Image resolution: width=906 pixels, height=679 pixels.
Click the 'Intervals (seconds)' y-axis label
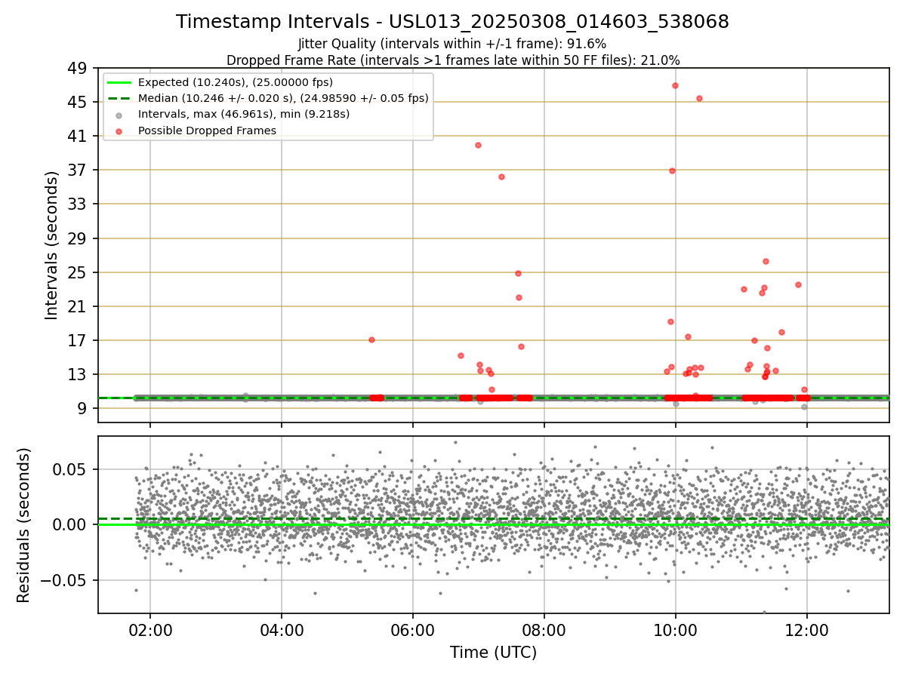(x=51, y=245)
